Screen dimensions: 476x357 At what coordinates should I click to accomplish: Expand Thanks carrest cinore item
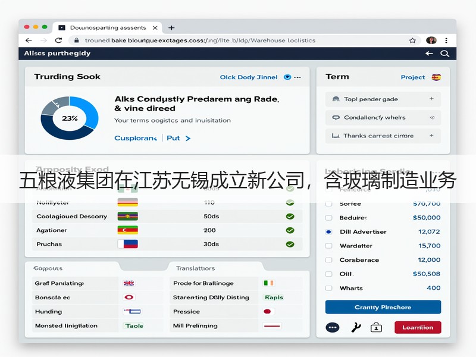click(431, 136)
